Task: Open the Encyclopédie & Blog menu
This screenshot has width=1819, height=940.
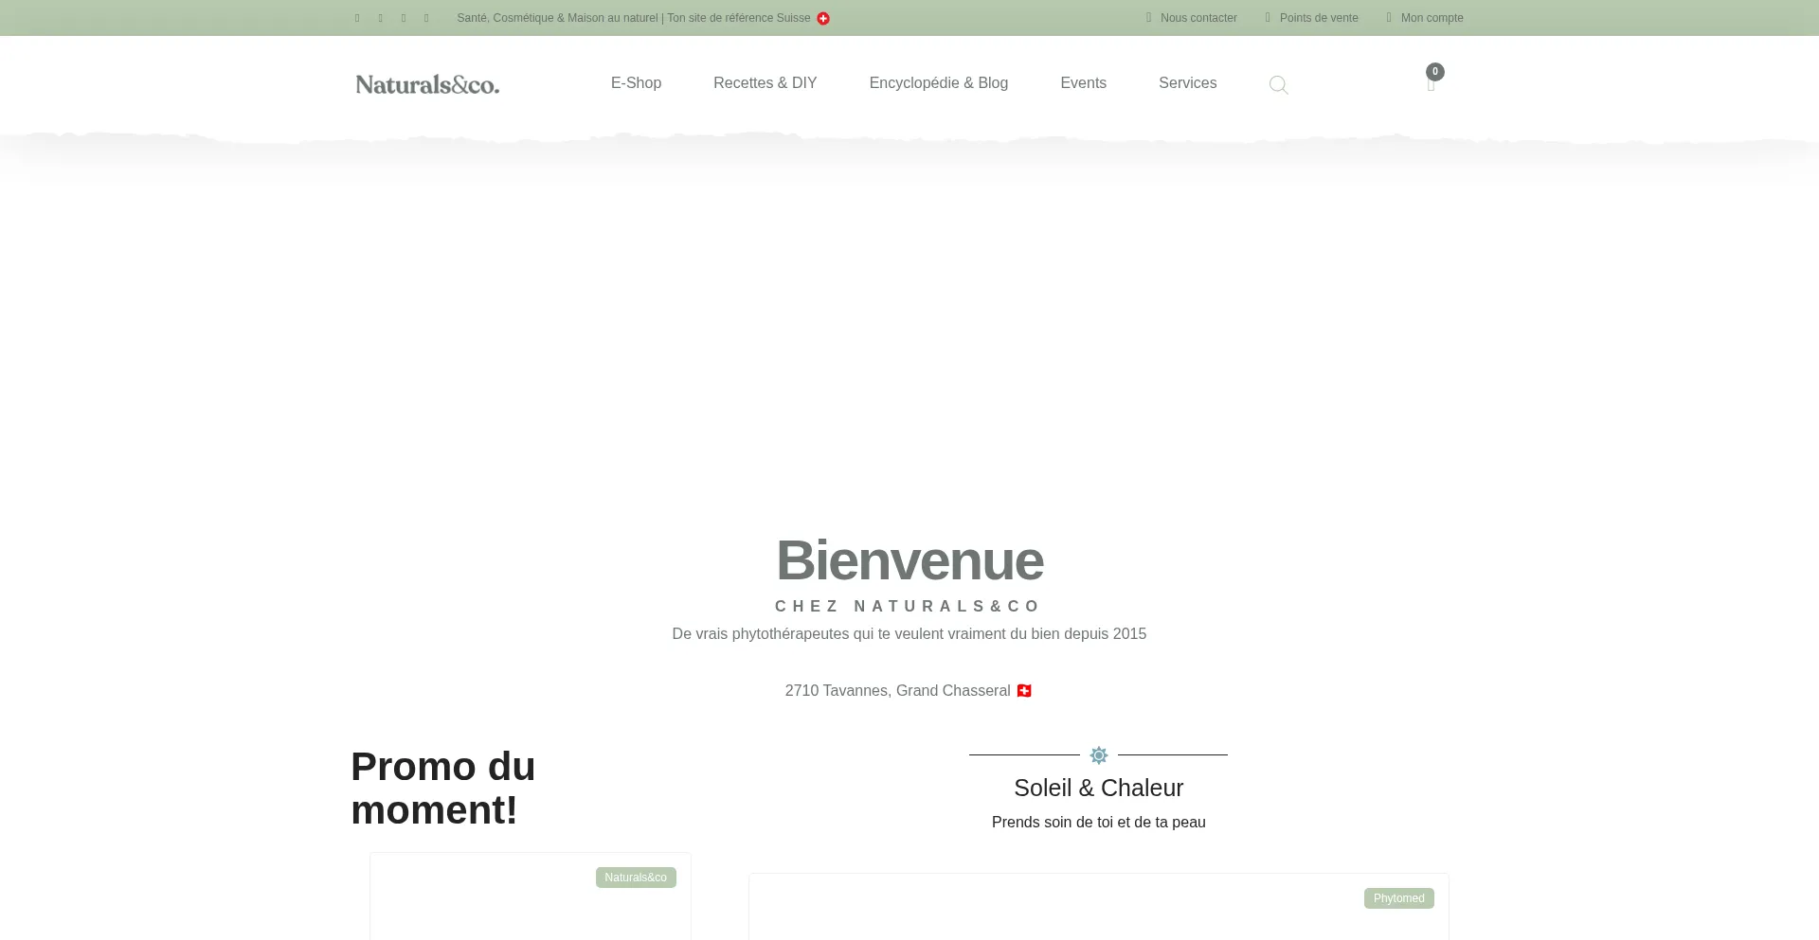Action: point(939,83)
